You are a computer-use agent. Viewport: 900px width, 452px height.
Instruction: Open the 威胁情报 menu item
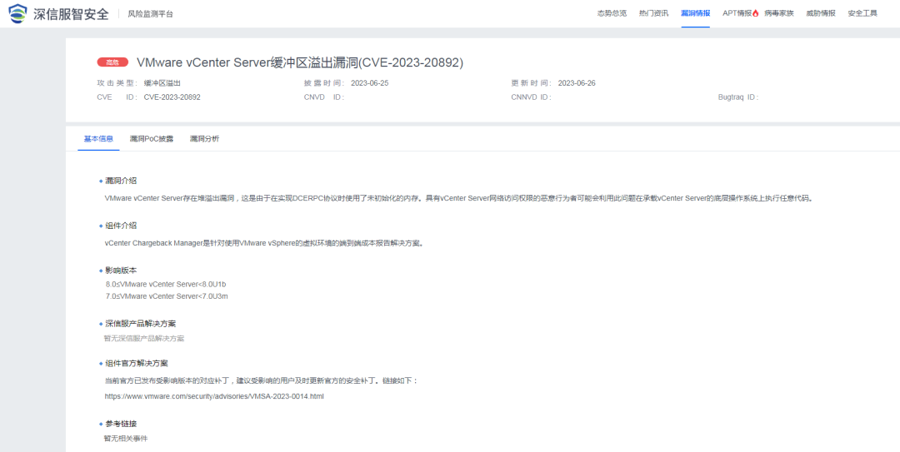pyautogui.click(x=821, y=14)
